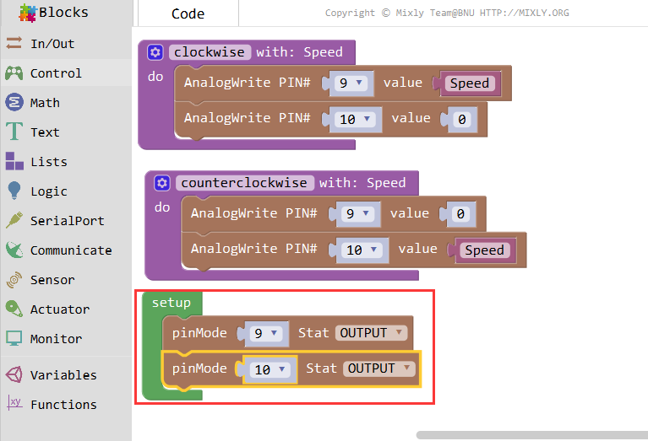Edit value 0 in counterclockwise pin 9 block
This screenshot has height=441, width=648.
point(460,213)
